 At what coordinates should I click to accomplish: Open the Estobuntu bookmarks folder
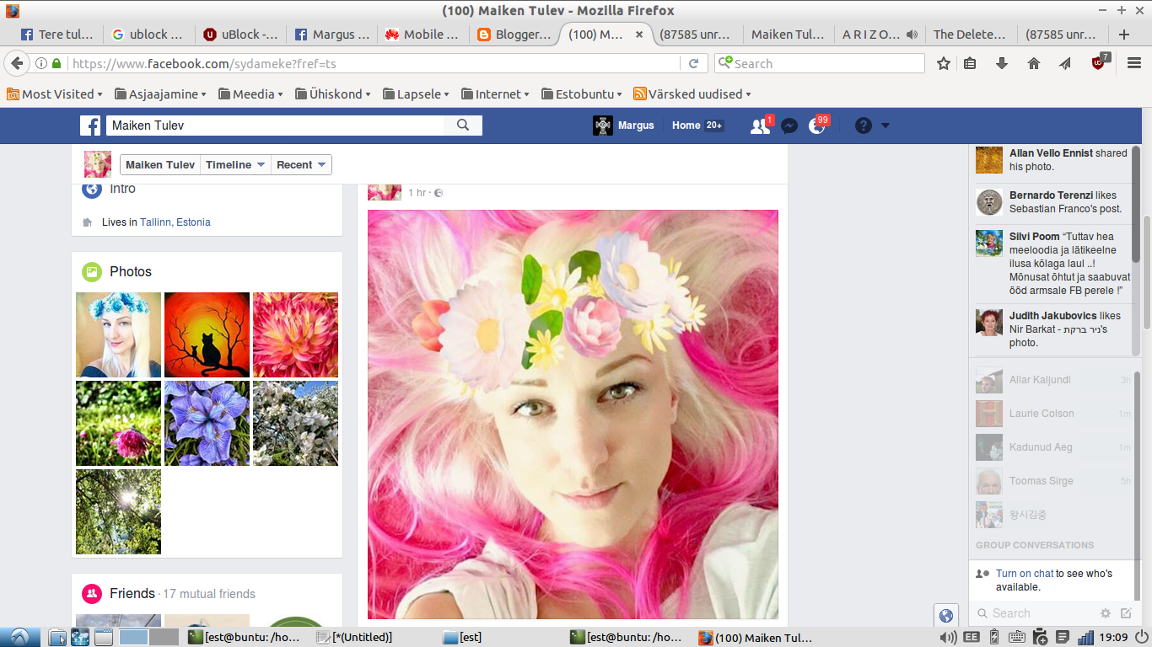(x=583, y=94)
